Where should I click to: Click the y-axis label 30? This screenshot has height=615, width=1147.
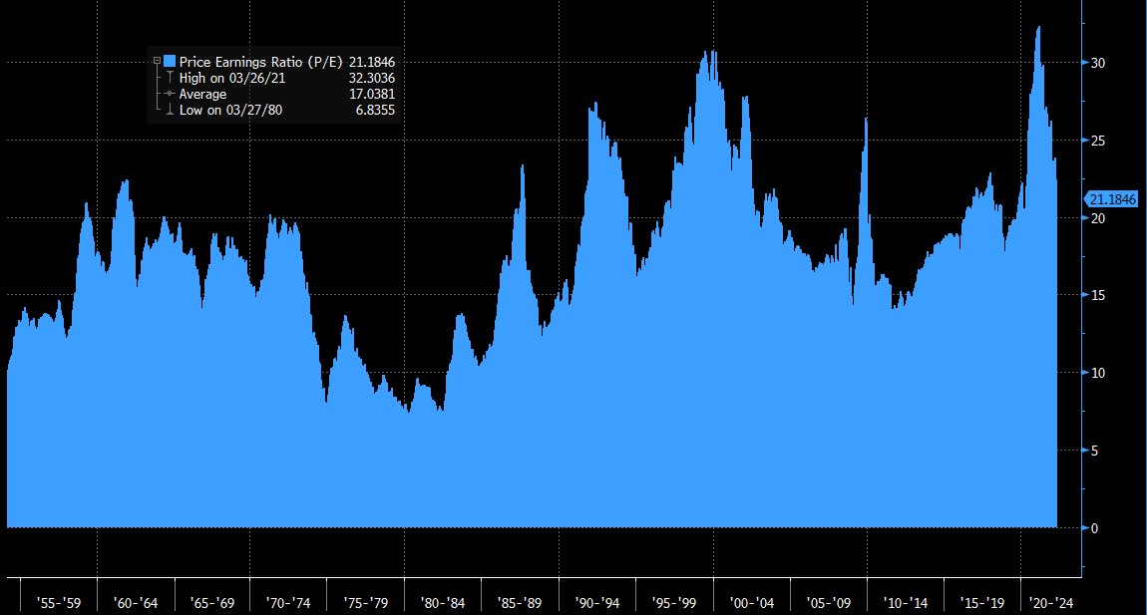(x=1097, y=63)
